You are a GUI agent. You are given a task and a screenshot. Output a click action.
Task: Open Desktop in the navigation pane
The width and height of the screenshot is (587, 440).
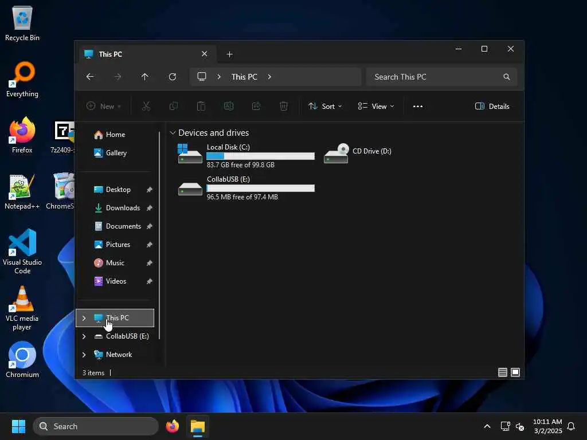pyautogui.click(x=118, y=190)
